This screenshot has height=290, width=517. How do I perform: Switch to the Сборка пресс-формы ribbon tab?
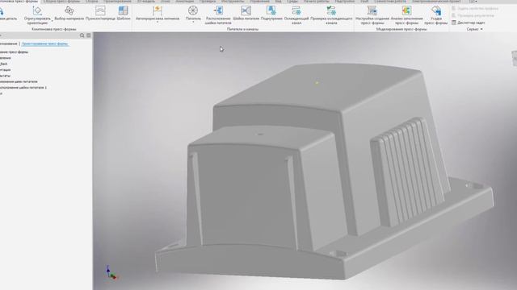(61, 2)
